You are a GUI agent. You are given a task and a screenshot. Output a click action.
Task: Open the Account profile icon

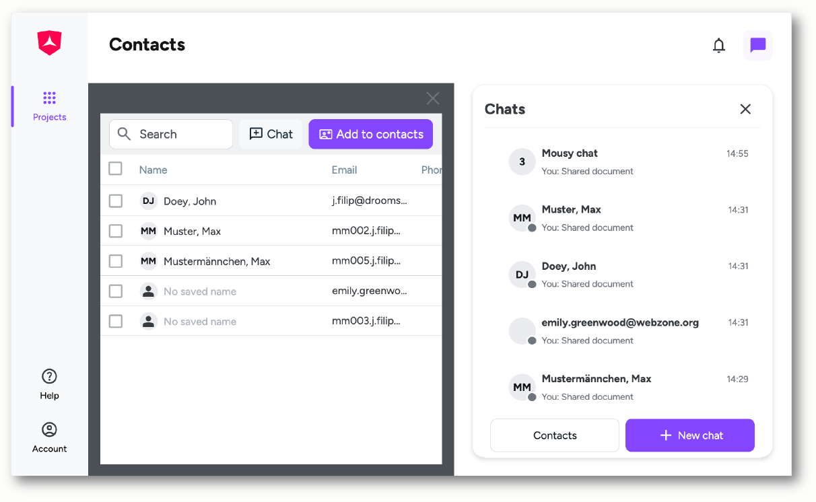pos(49,429)
